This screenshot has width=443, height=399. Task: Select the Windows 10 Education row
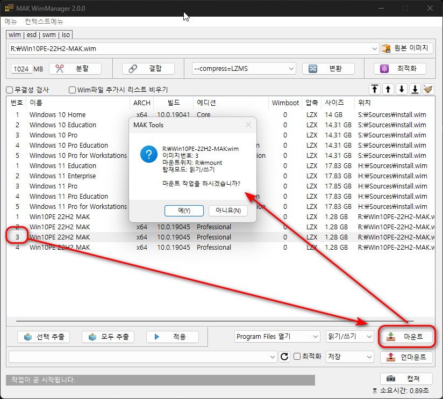pos(220,125)
